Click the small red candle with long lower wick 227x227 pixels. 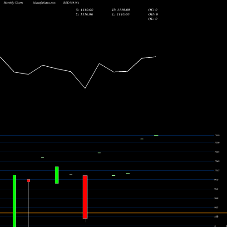click(x=28, y=181)
